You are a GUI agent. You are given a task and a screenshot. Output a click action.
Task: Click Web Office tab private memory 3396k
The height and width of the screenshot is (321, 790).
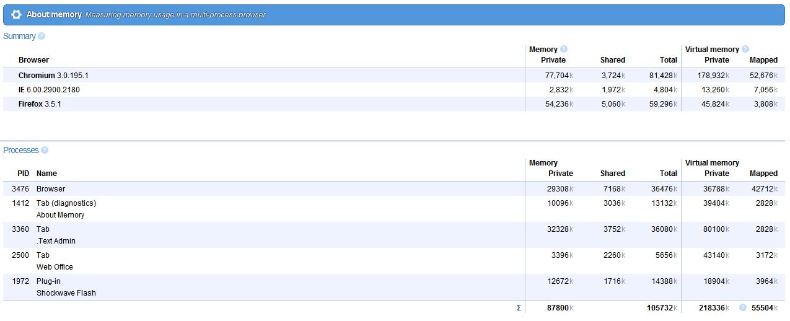coord(563,255)
